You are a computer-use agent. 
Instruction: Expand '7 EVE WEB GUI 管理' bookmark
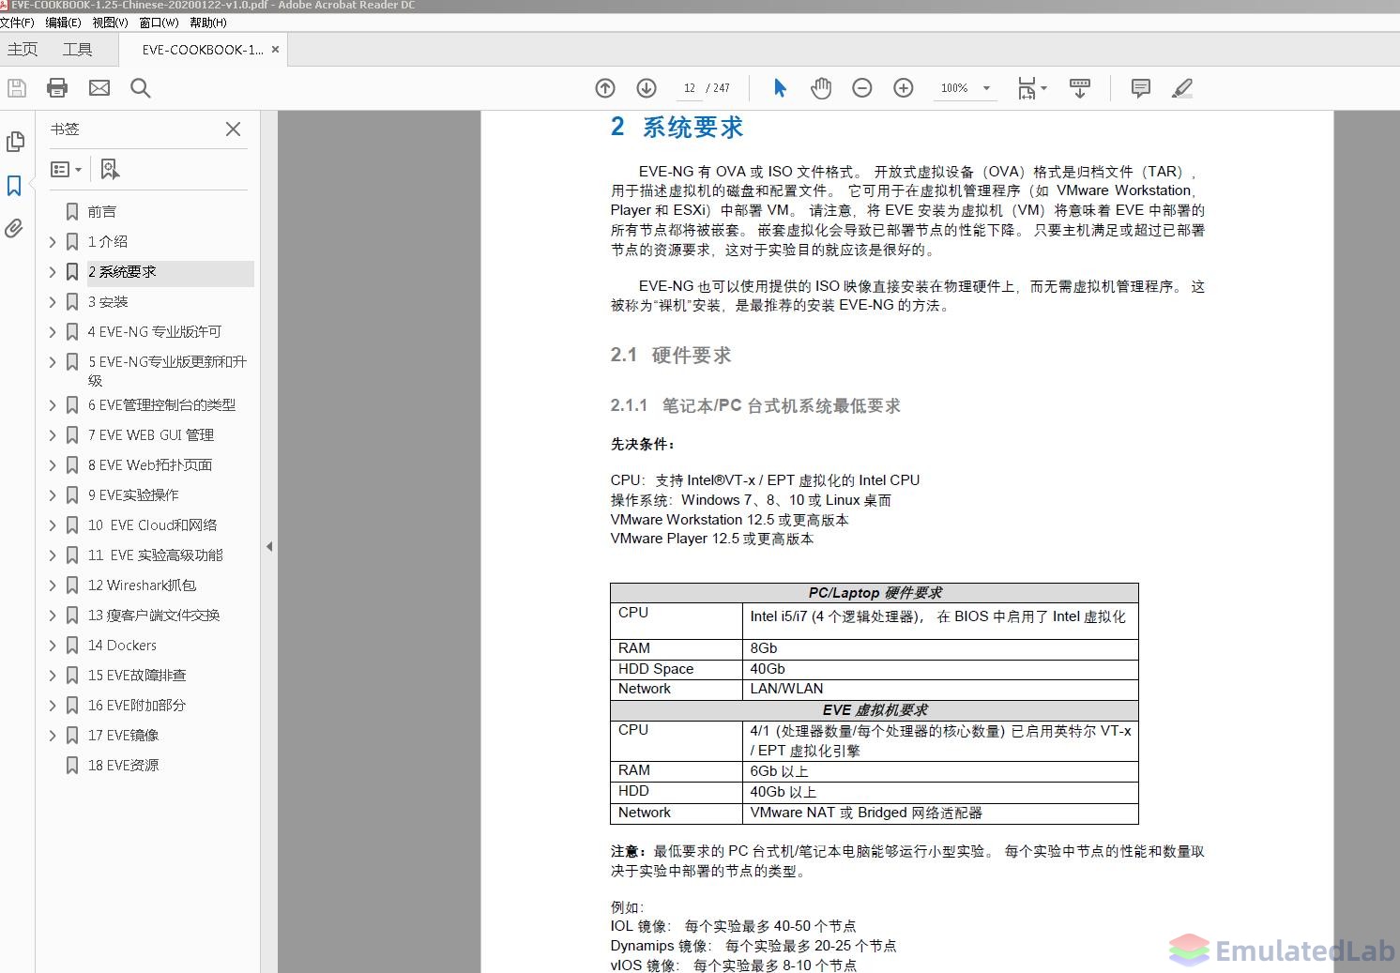pyautogui.click(x=53, y=435)
